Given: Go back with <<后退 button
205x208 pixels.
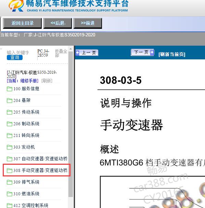Looking at the screenshot, I should tap(57, 23).
